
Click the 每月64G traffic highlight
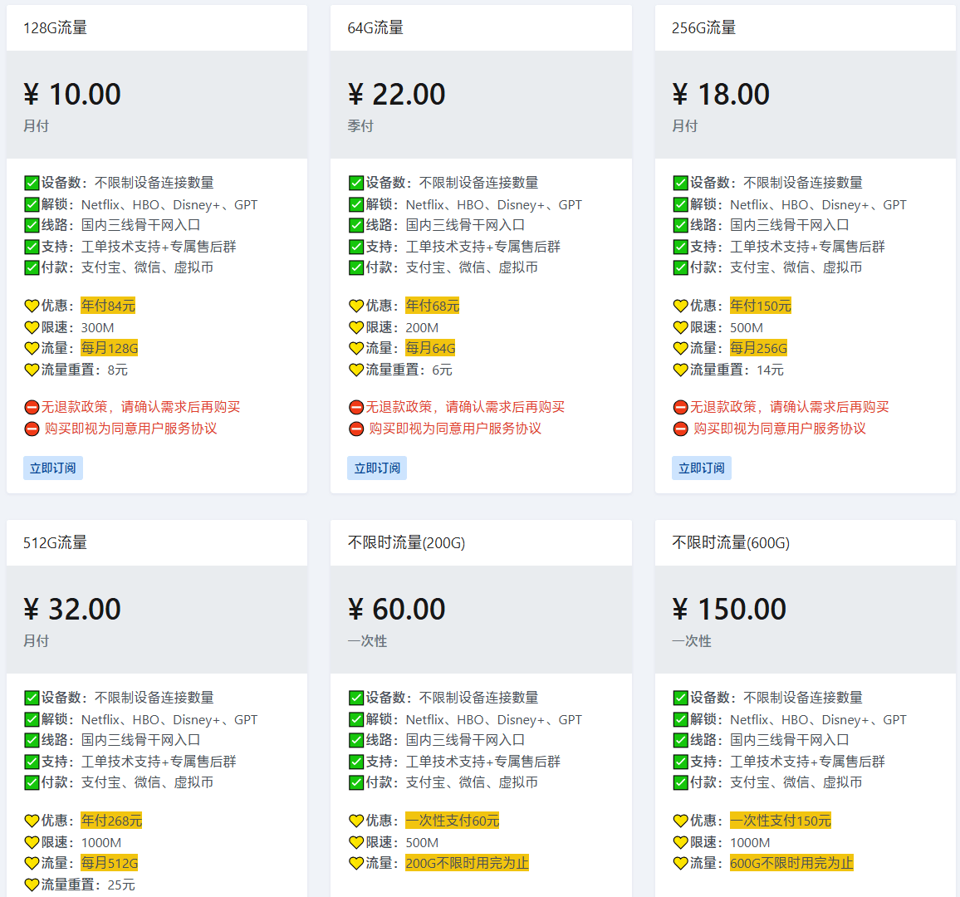[430, 348]
